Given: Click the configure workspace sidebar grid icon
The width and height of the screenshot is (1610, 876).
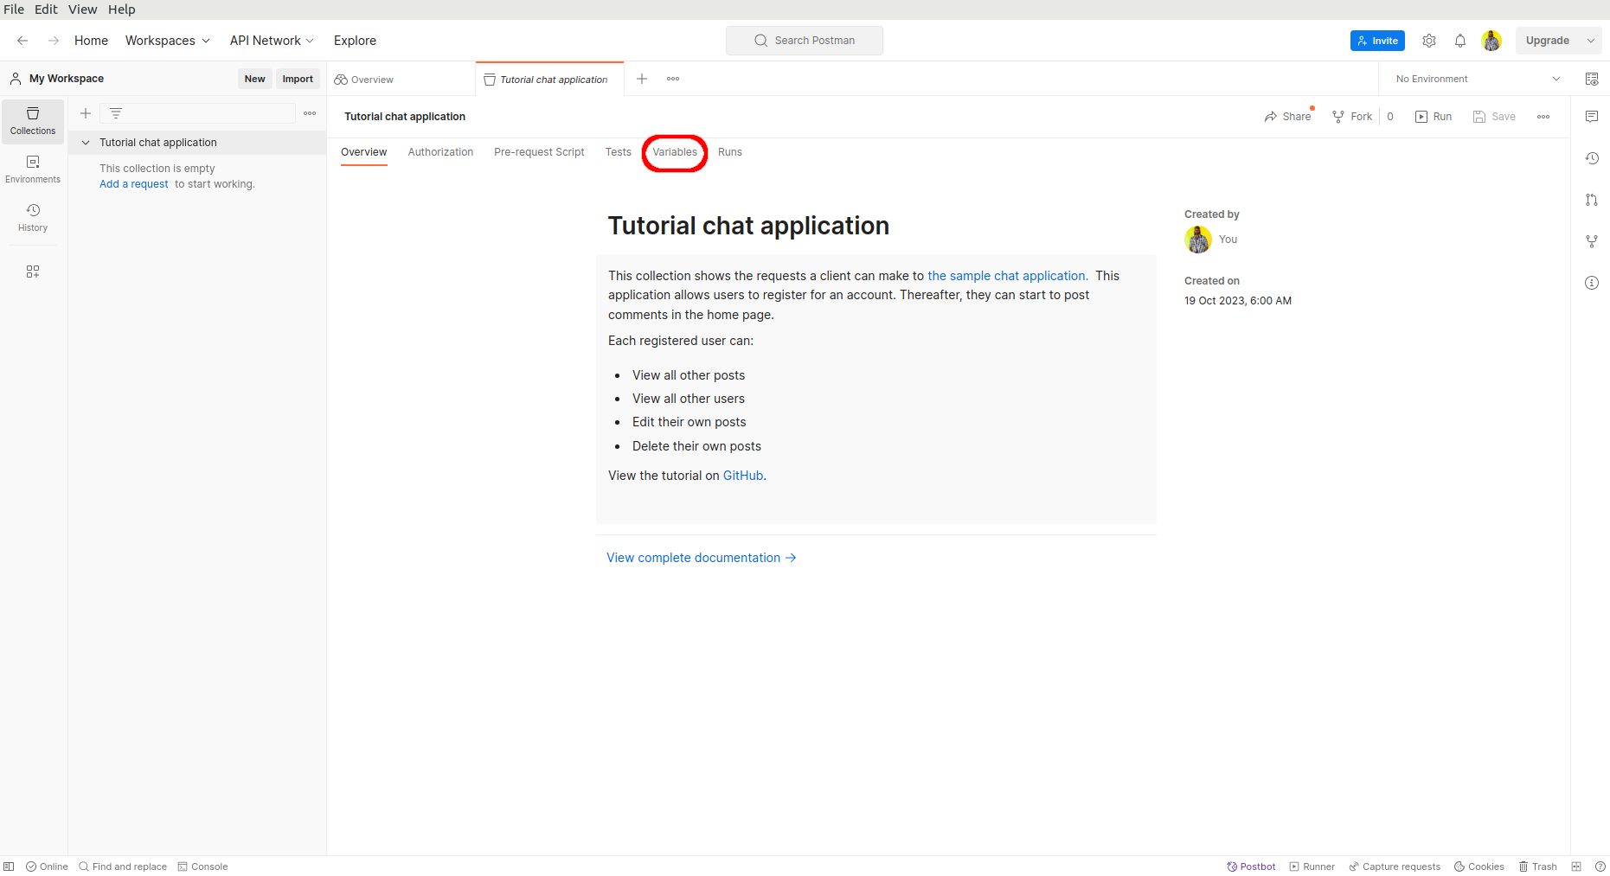Looking at the screenshot, I should [x=33, y=272].
